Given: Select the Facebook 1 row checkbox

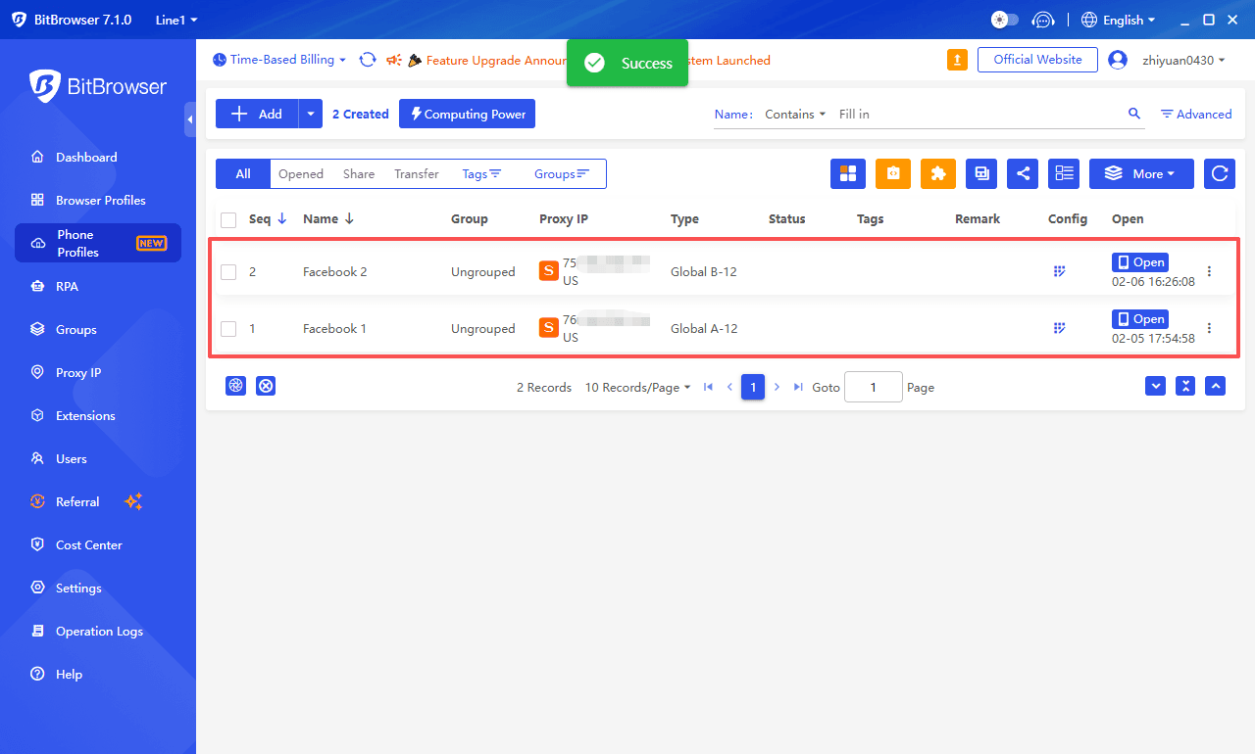Looking at the screenshot, I should click(x=228, y=329).
